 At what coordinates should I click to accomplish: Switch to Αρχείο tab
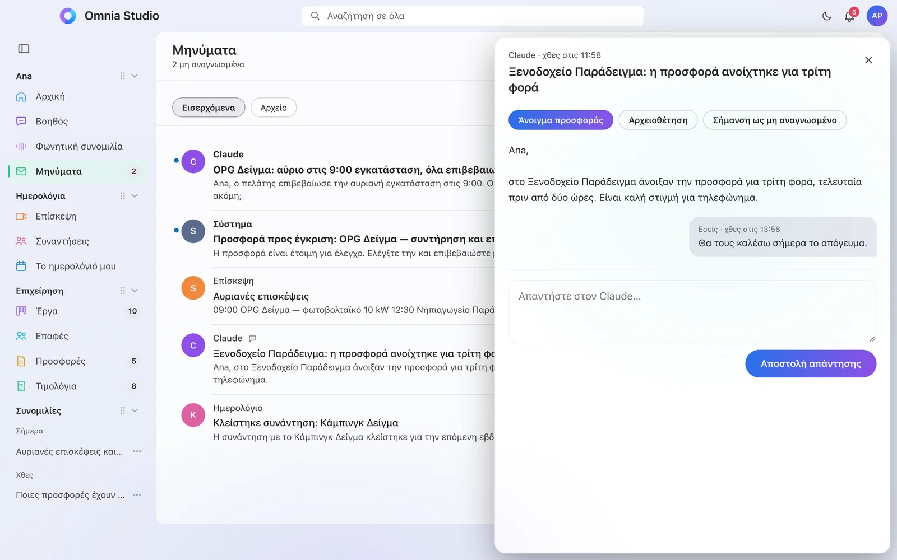(274, 108)
